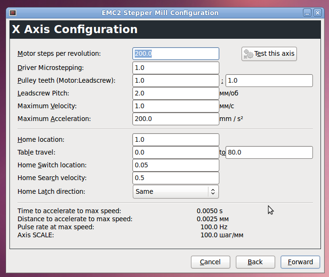Screen dimensions: 329x277
Task: Minimize the EMC2 configuration window
Action: 308,13
